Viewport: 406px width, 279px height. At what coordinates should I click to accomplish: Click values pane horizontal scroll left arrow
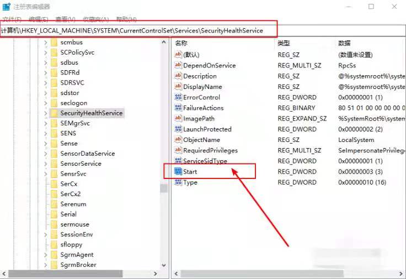pos(177,273)
